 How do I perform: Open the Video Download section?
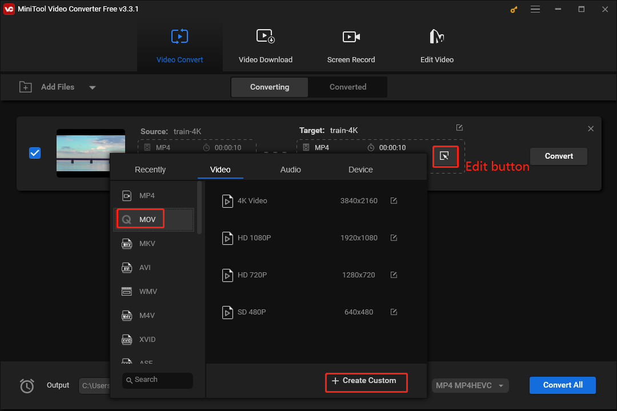coord(265,46)
